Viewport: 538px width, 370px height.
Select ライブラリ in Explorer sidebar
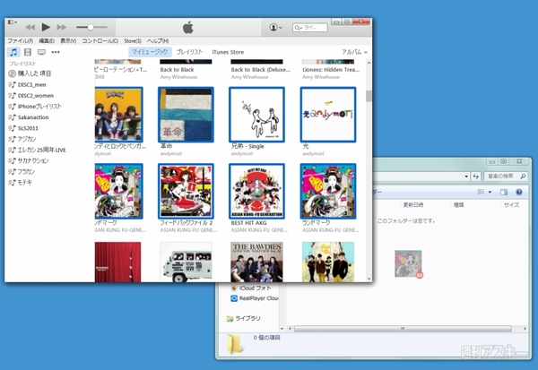coord(244,319)
